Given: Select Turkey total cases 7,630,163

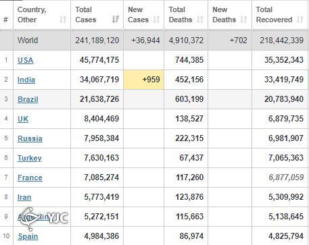Looking at the screenshot, I should coord(101,158).
